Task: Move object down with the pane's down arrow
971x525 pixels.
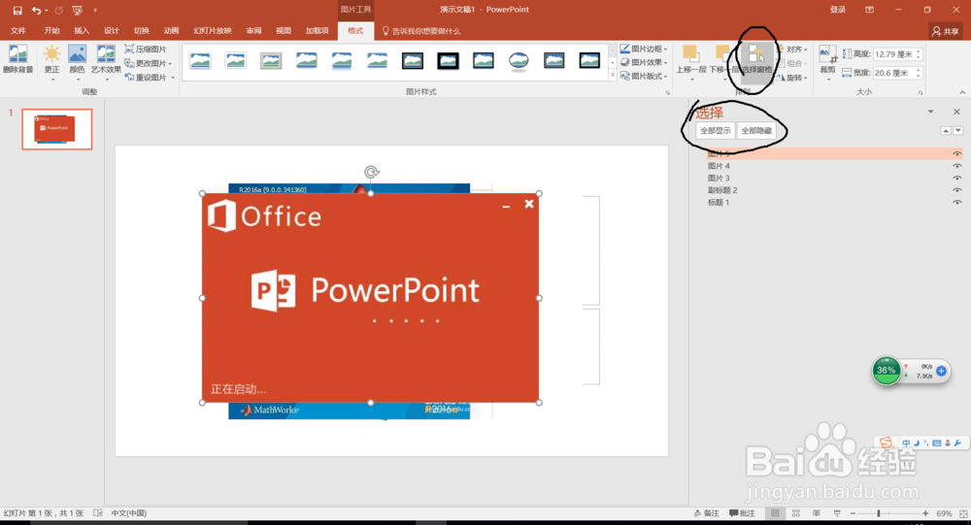Action: click(x=958, y=131)
